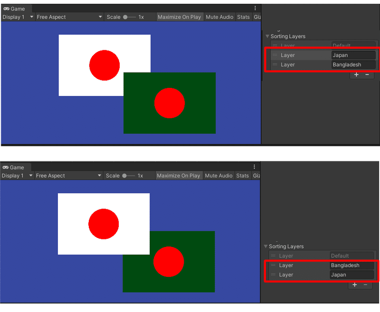Image resolution: width=380 pixels, height=312 pixels.
Task: Open the top Game view kebab menu
Action: [x=255, y=8]
